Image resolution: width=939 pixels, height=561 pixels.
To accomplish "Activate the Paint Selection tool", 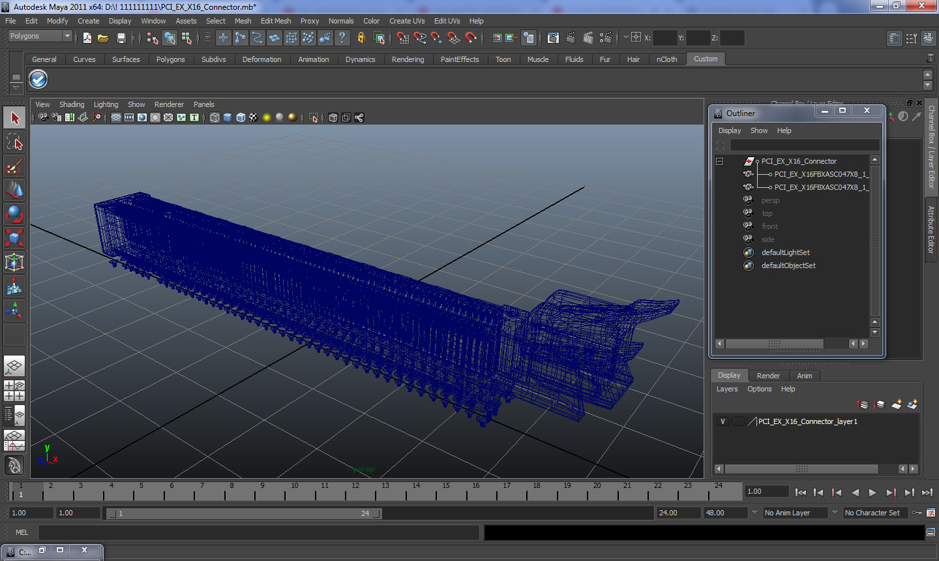I will [14, 166].
